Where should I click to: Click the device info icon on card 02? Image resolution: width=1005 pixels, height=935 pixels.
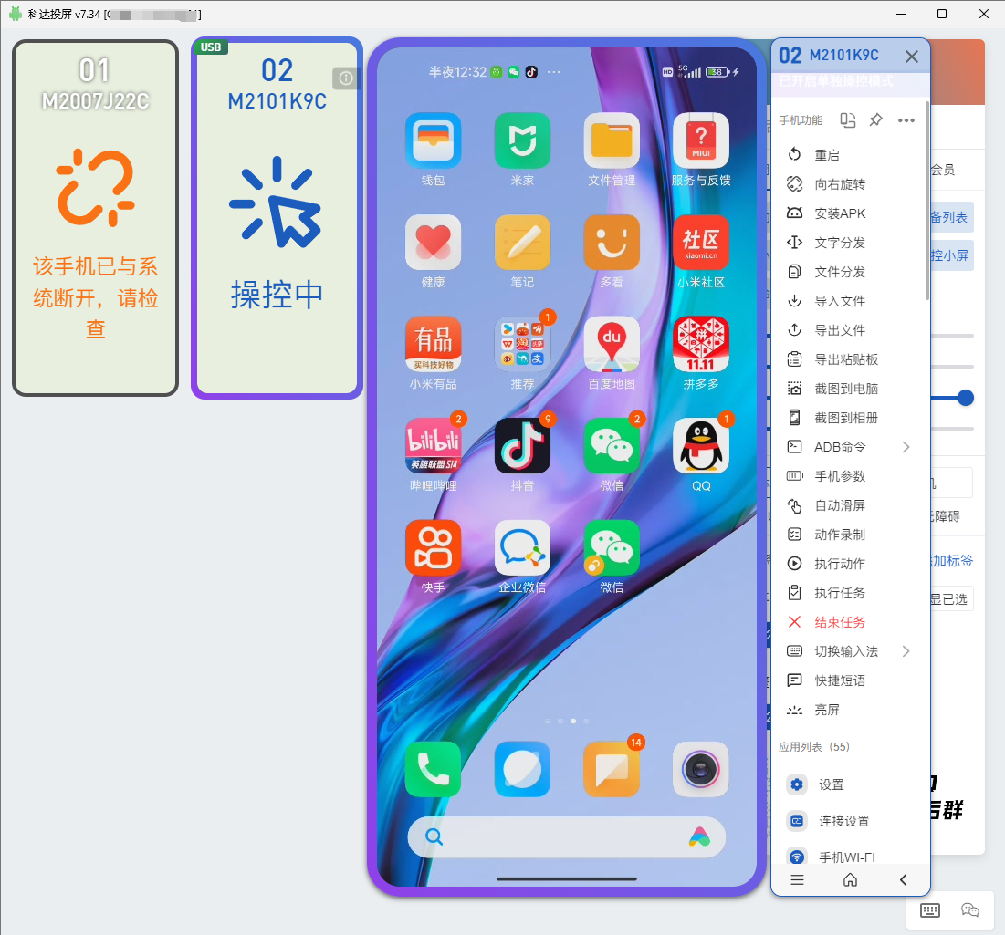coord(345,78)
